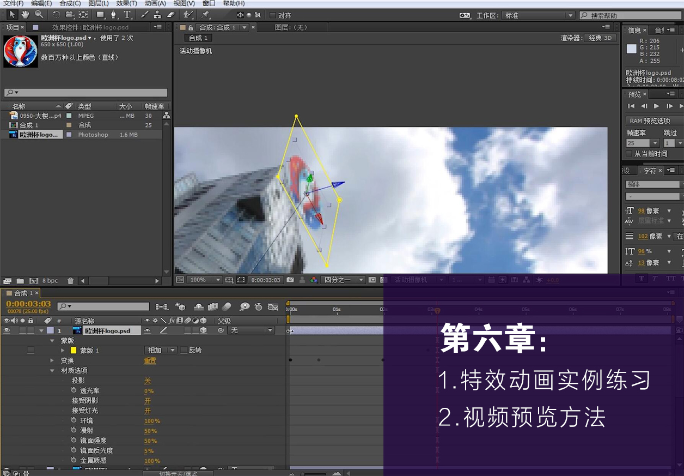Open the Graph Editor in timeline
The image size is (684, 476).
click(273, 307)
